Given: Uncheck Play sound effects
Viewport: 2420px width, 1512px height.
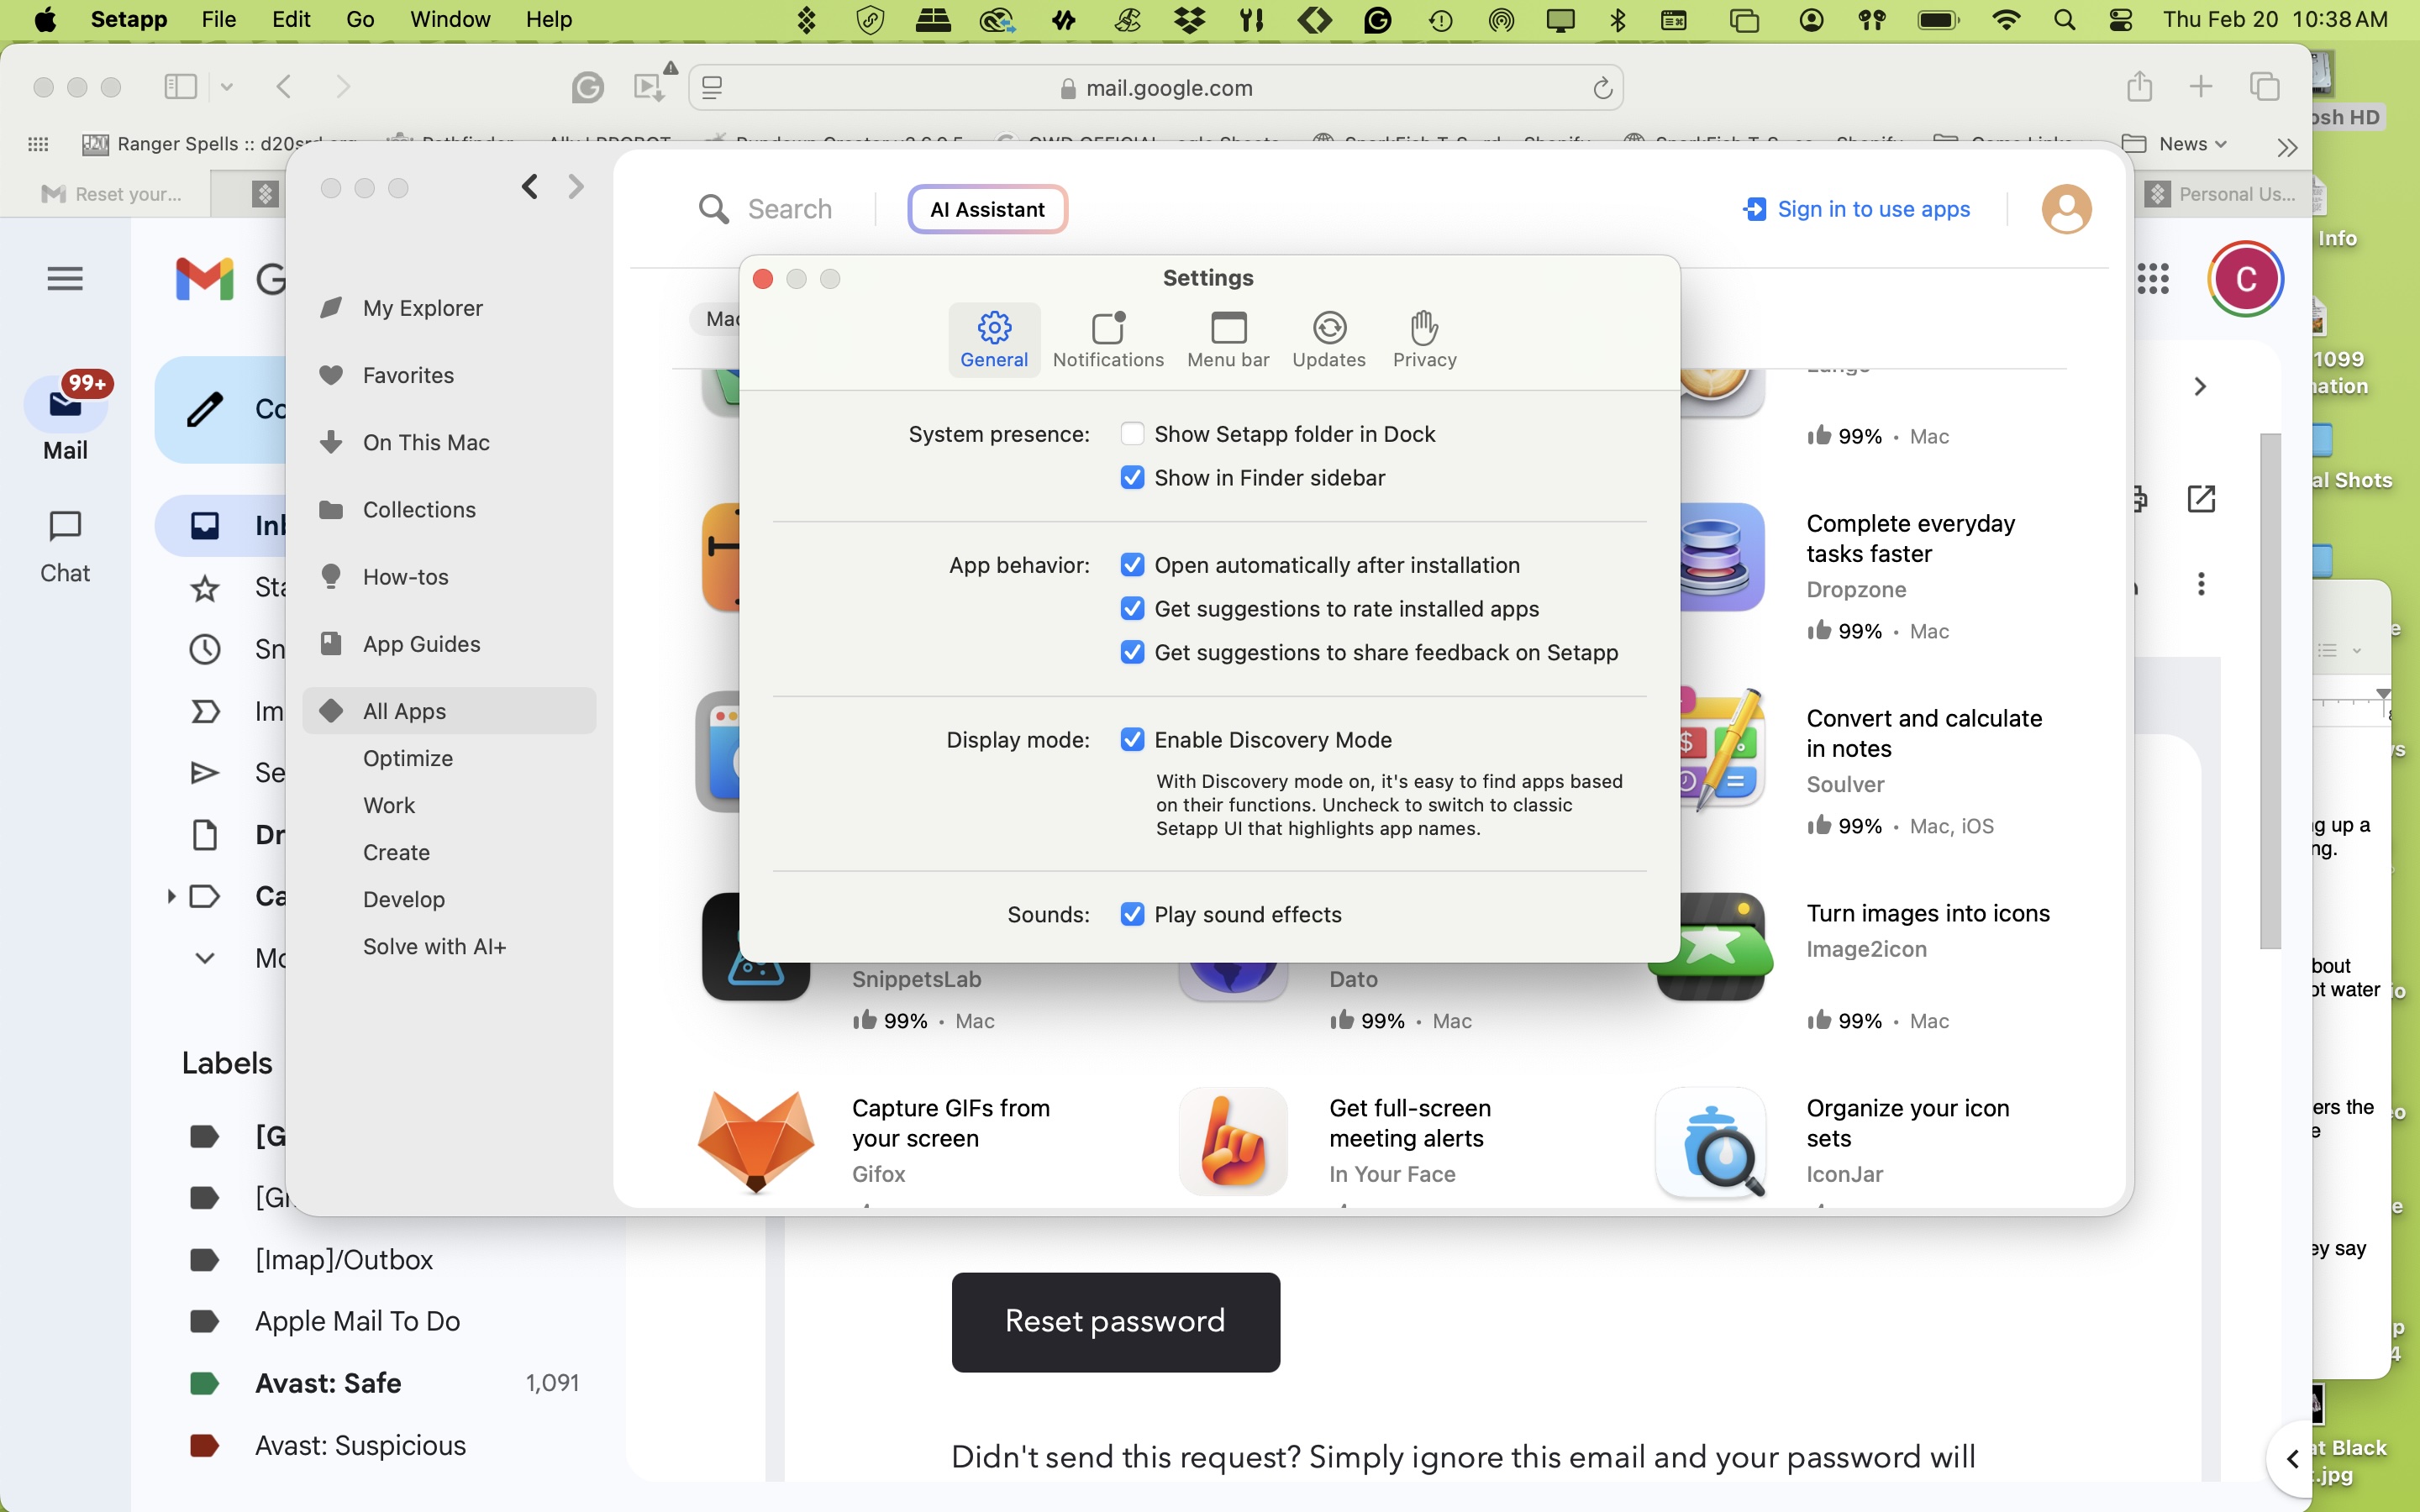Looking at the screenshot, I should [x=1132, y=913].
